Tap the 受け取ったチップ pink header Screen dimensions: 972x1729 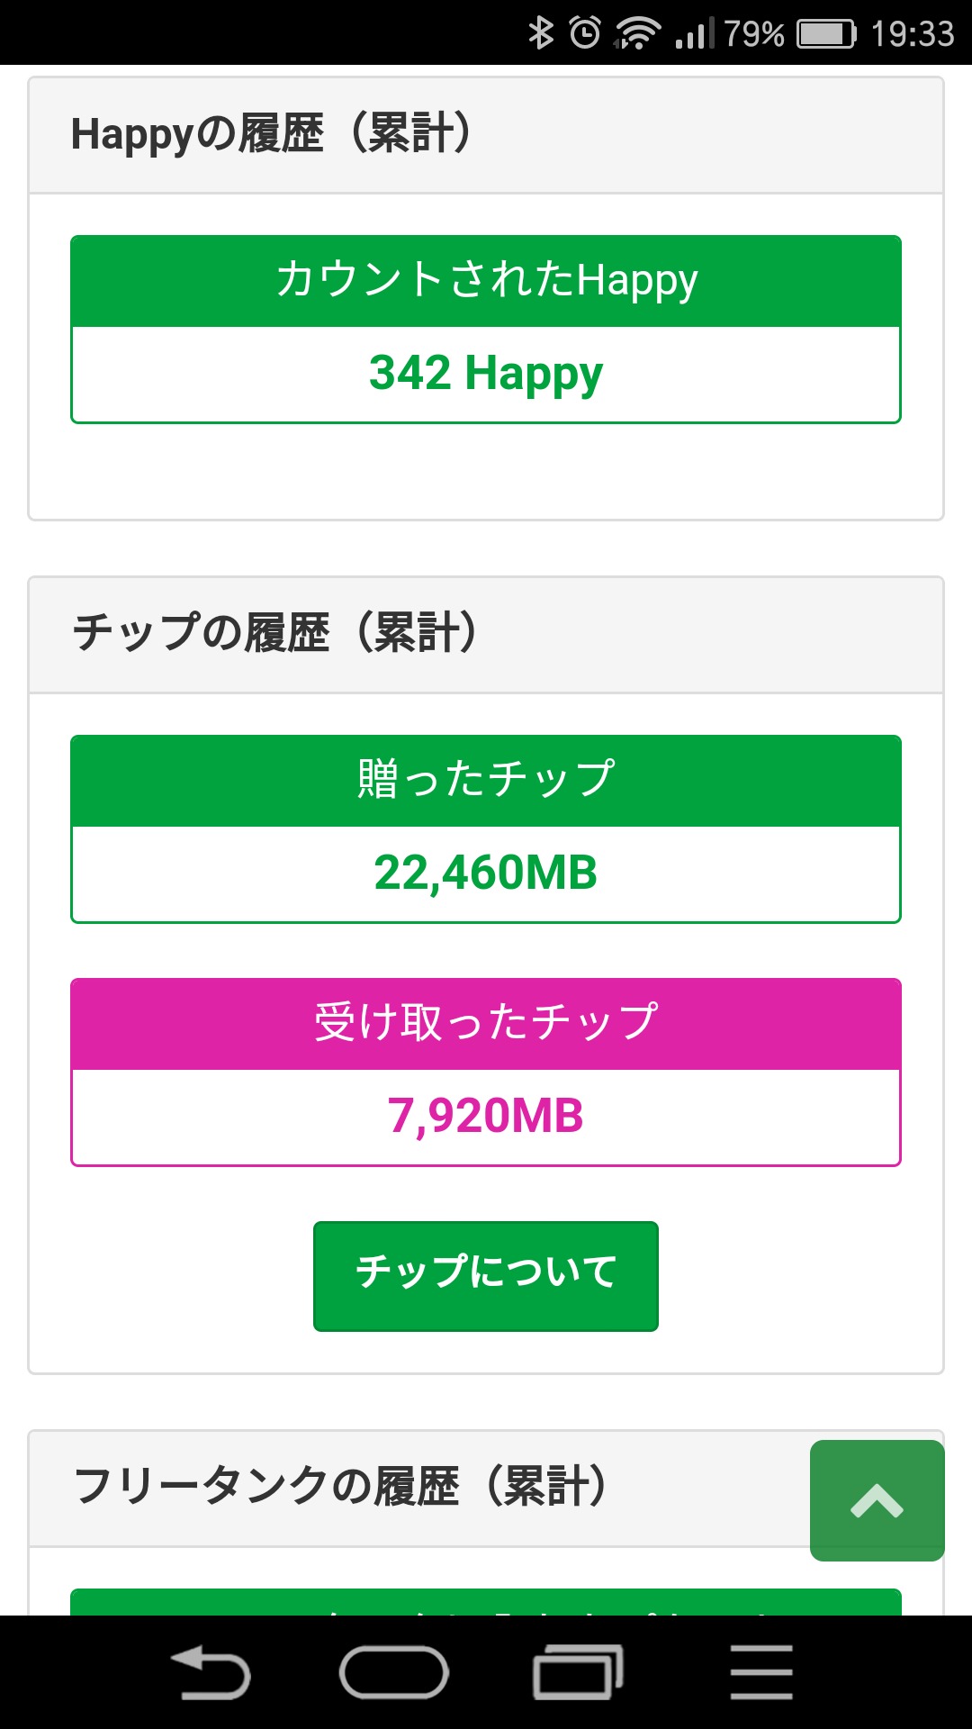click(486, 1023)
